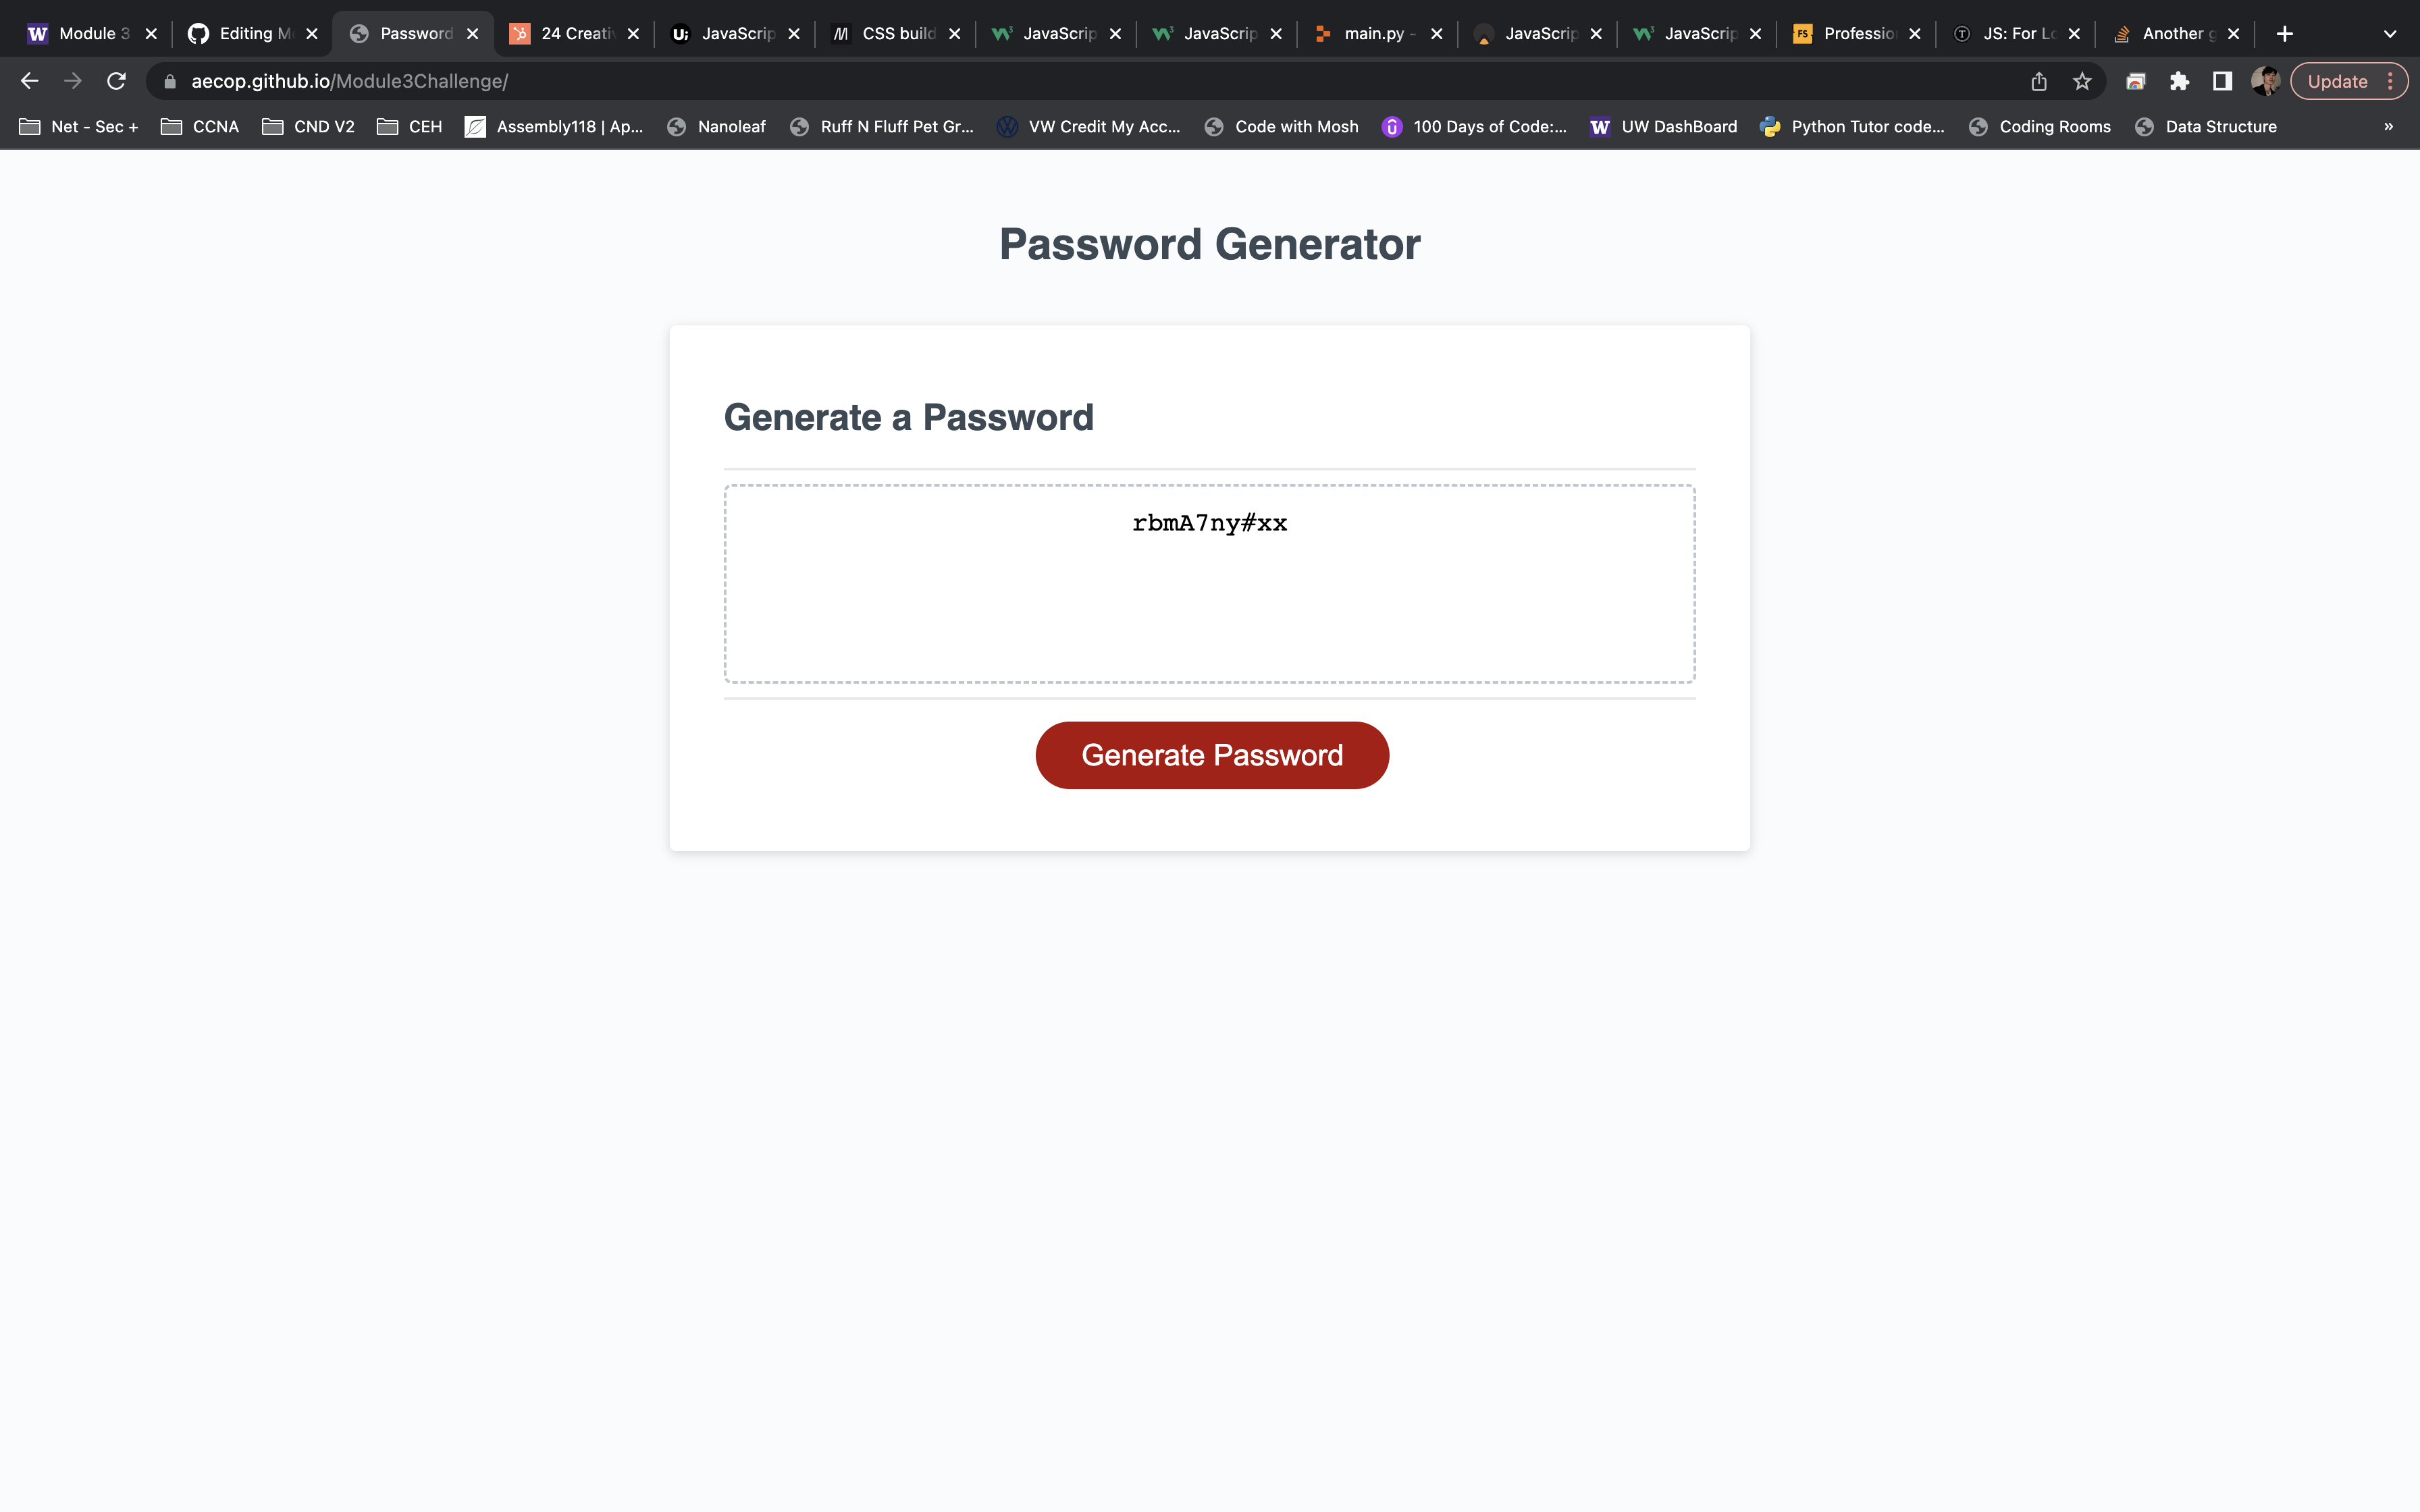
Task: Click the profile avatar picture
Action: pos(2266,81)
